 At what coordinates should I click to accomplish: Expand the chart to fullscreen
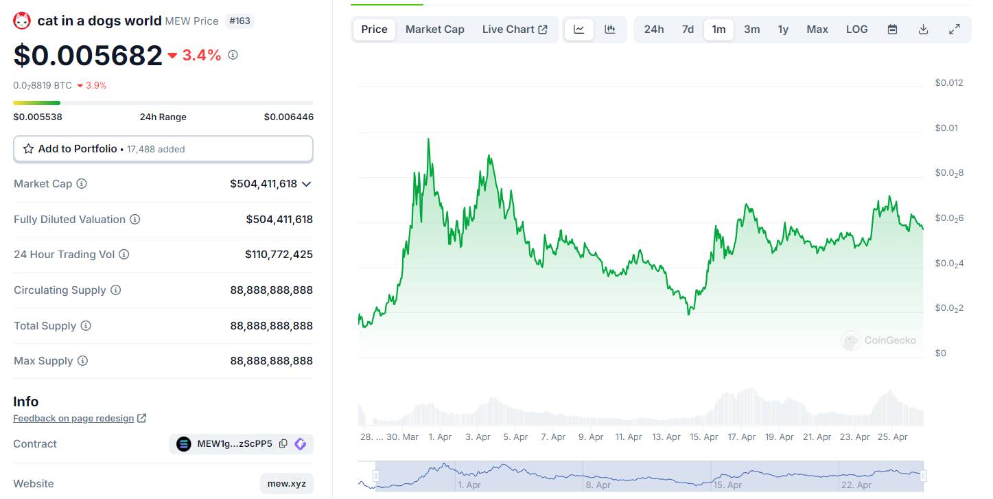tap(955, 30)
